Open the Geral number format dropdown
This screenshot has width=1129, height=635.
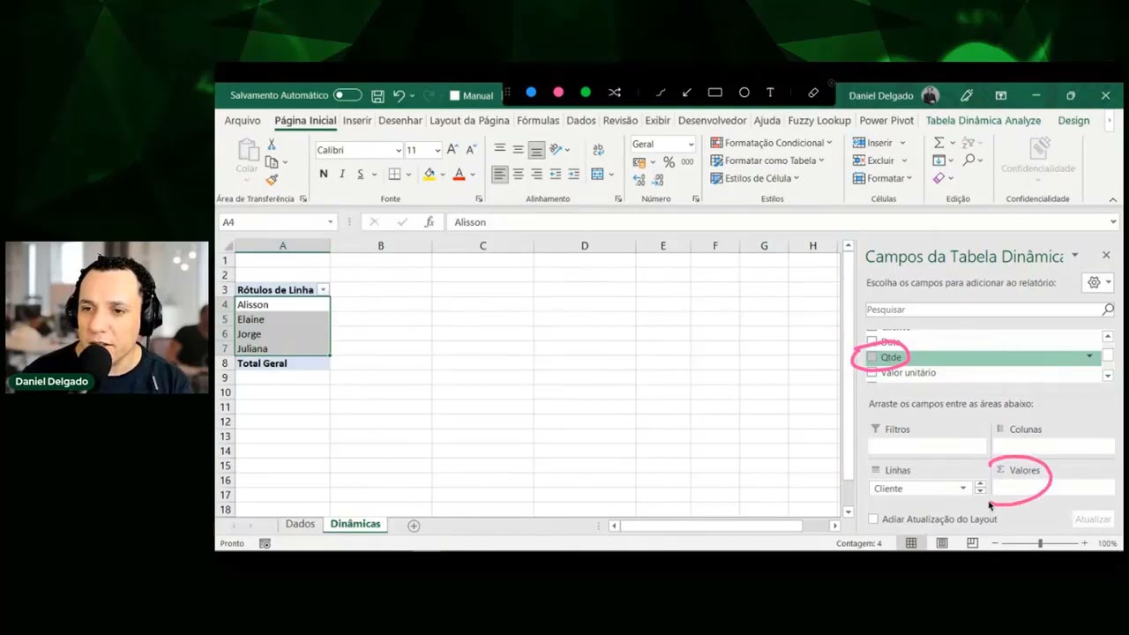click(691, 145)
